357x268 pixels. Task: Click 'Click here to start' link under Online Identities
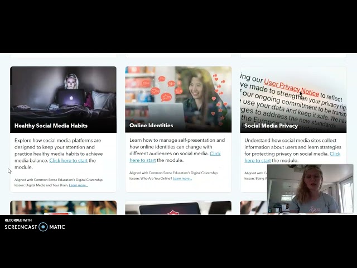(x=175, y=157)
